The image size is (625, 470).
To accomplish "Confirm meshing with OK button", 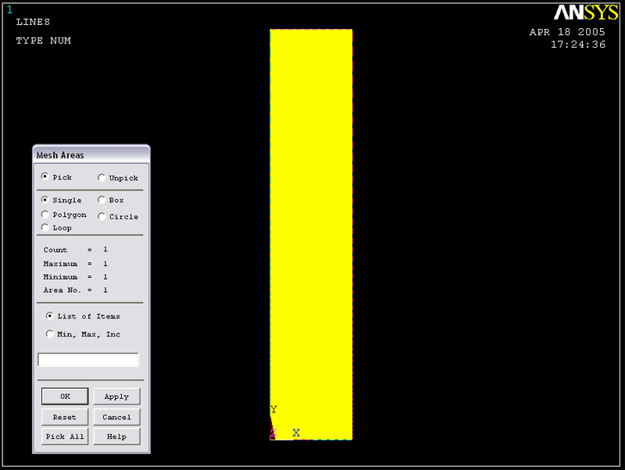I will pos(65,397).
